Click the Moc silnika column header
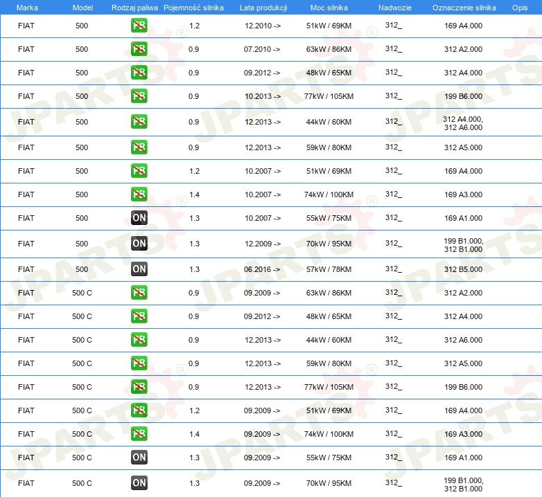This screenshot has width=542, height=497. pyautogui.click(x=329, y=8)
